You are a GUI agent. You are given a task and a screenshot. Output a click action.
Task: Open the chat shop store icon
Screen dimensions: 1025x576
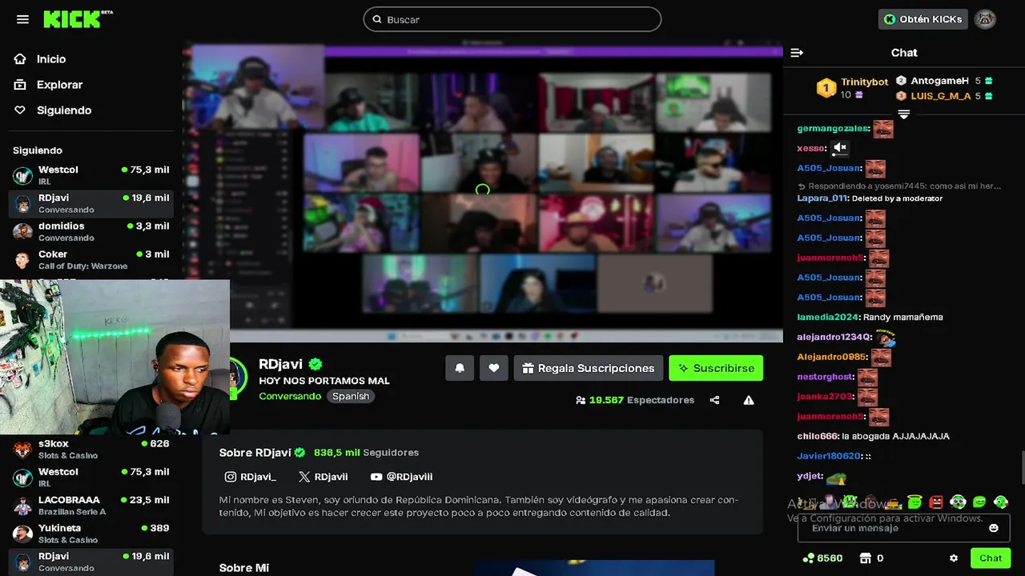865,558
